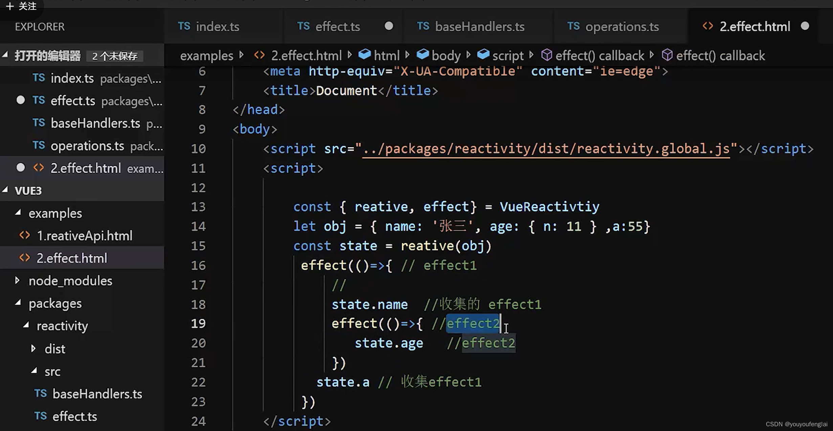Click last effect() callback breadcrumb

(720, 56)
